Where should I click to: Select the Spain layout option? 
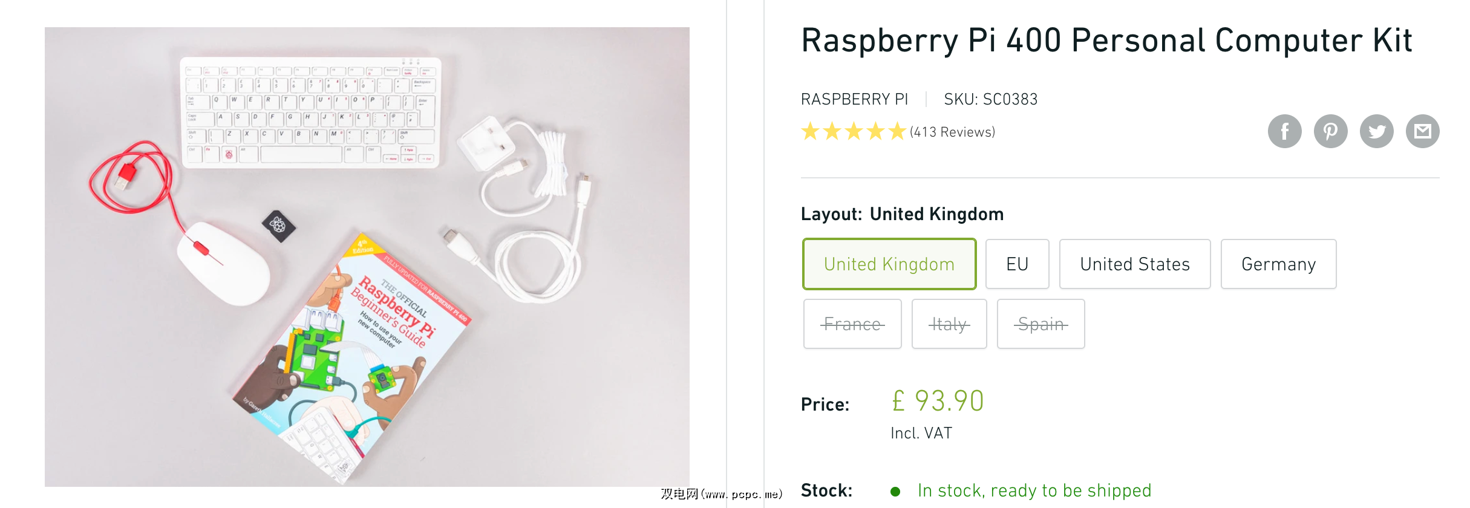1040,324
